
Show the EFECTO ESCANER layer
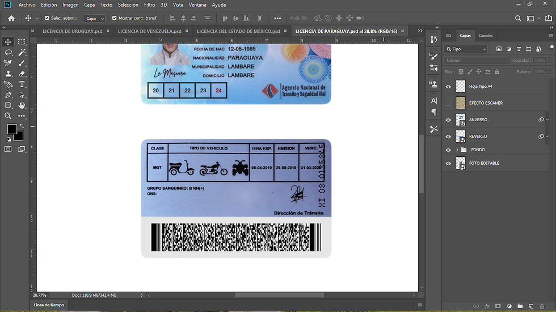tap(448, 103)
